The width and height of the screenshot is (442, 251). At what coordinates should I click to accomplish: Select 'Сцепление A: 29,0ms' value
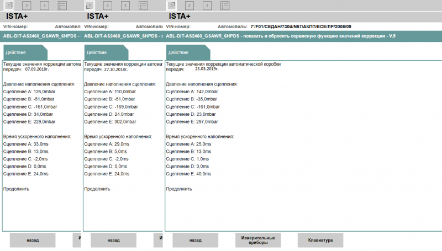pyautogui.click(x=107, y=144)
